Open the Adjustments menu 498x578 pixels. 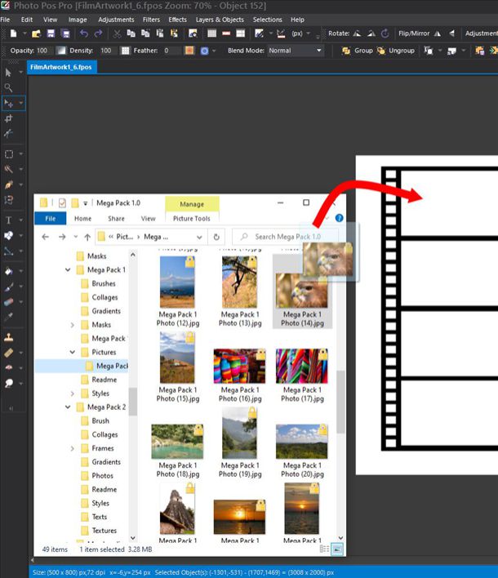coord(116,20)
